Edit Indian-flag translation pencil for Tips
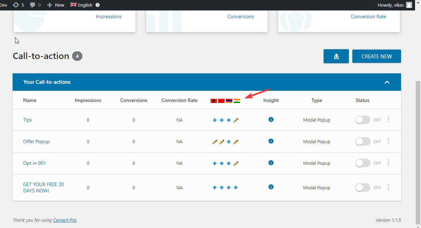The width and height of the screenshot is (421, 228). click(236, 120)
